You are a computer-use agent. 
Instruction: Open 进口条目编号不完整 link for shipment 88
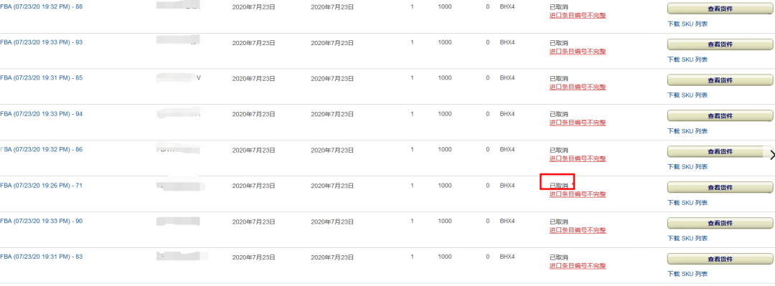click(577, 15)
